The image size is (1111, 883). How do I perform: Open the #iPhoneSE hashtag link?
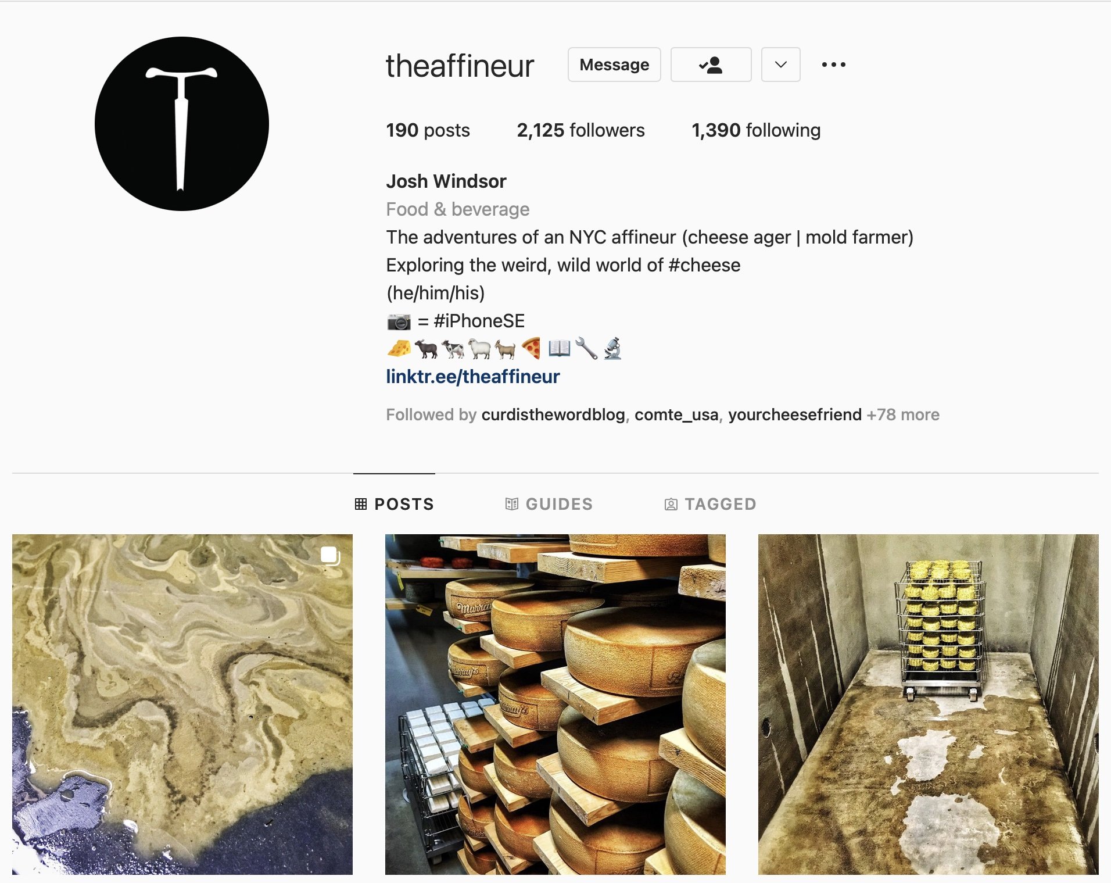[x=479, y=321]
